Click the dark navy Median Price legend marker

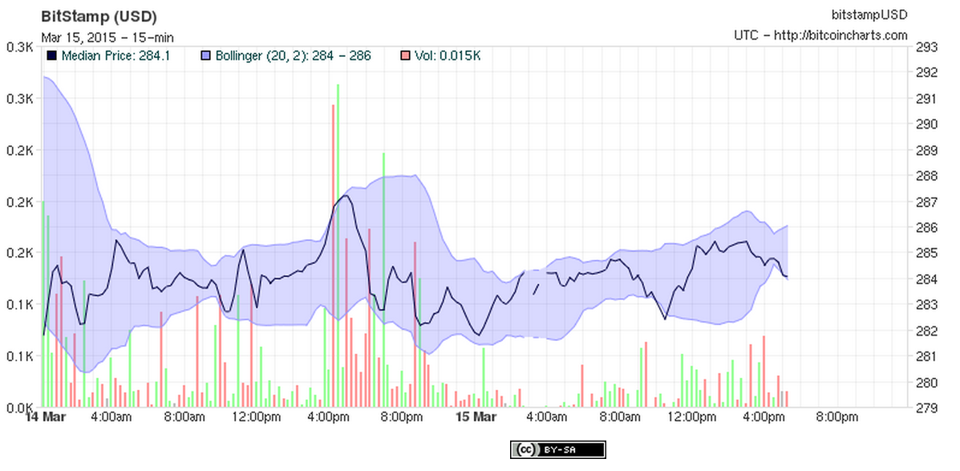click(x=50, y=55)
